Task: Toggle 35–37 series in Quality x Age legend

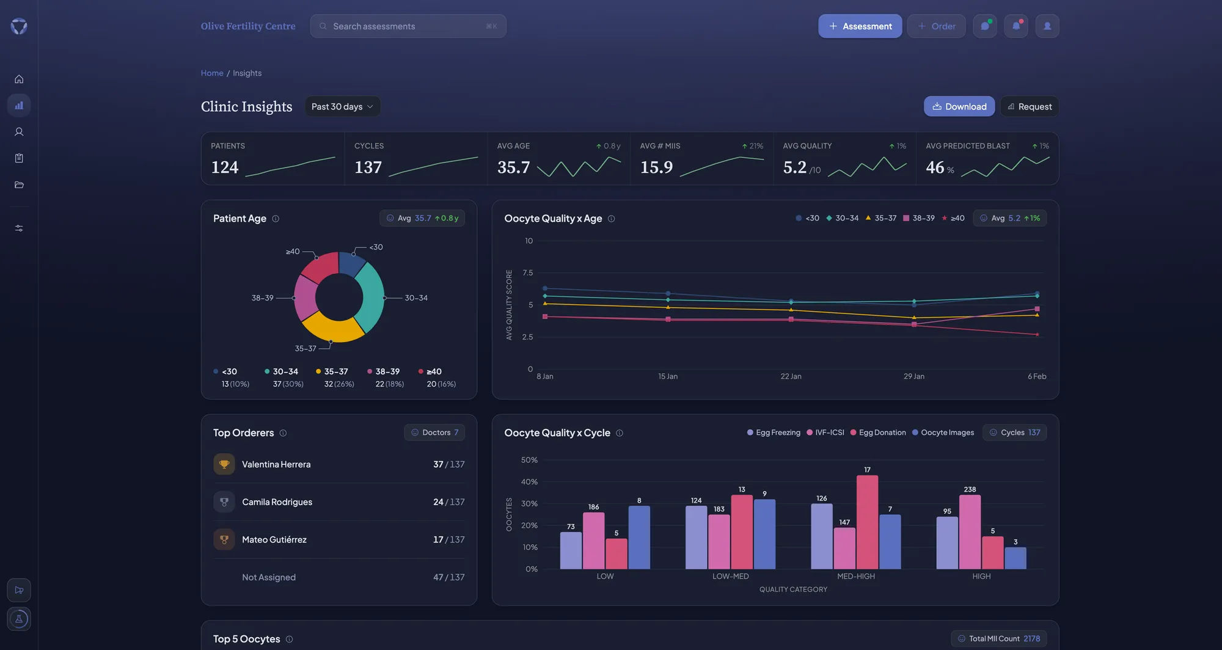Action: click(880, 218)
